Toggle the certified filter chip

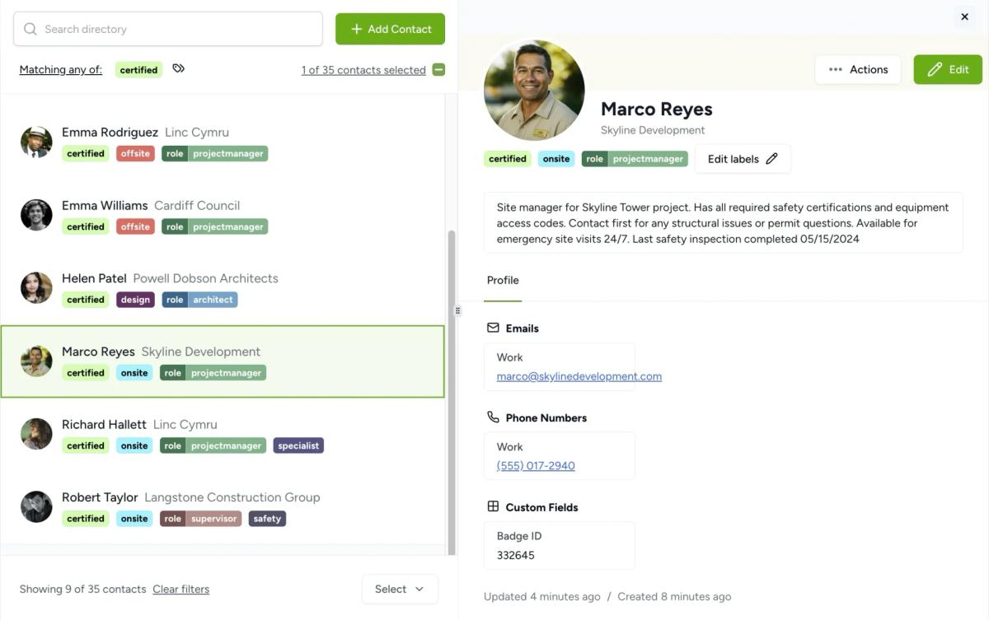click(x=138, y=69)
